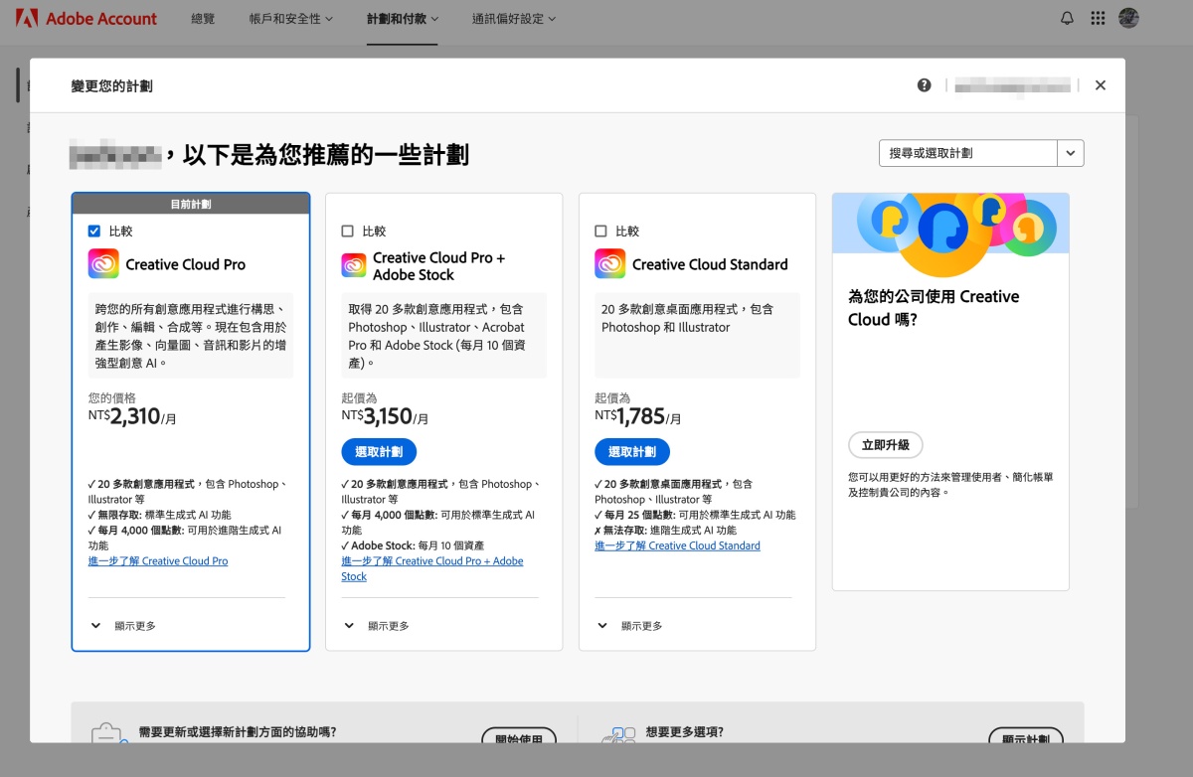The image size is (1193, 777).
Task: Click the Creative Cloud Pro app icon
Action: tap(103, 264)
